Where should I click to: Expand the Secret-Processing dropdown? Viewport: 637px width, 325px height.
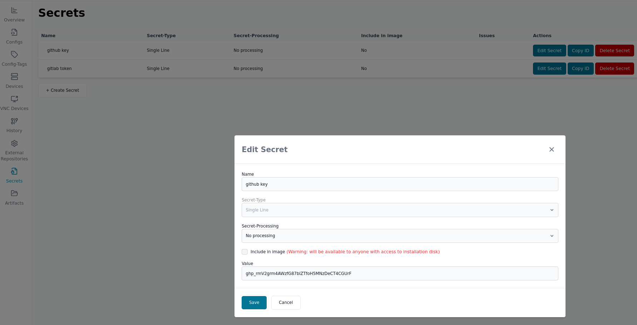tap(400, 236)
